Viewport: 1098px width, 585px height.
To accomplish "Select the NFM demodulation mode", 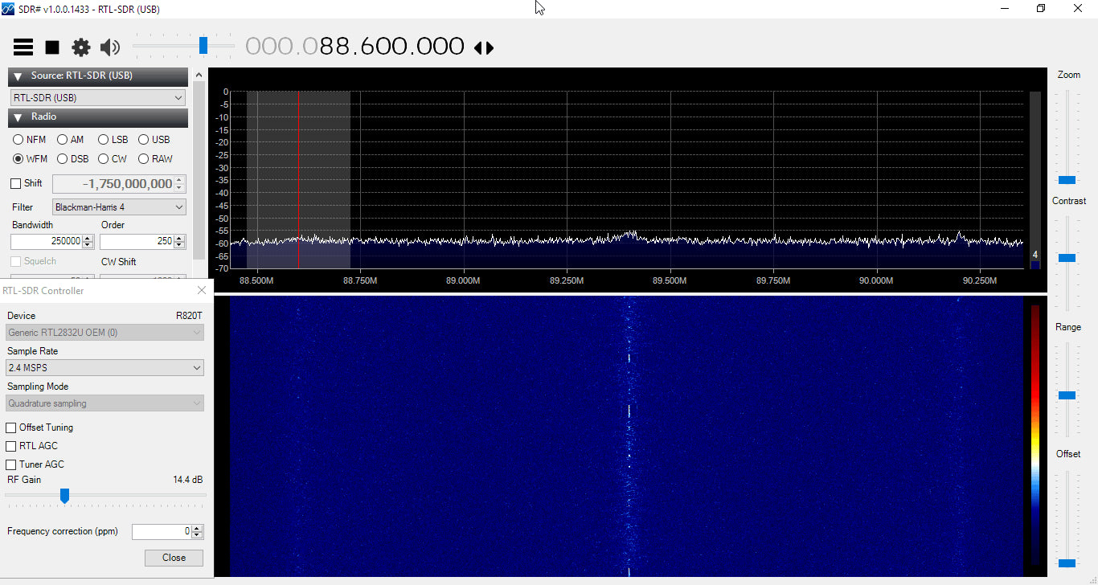I will click(x=17, y=139).
